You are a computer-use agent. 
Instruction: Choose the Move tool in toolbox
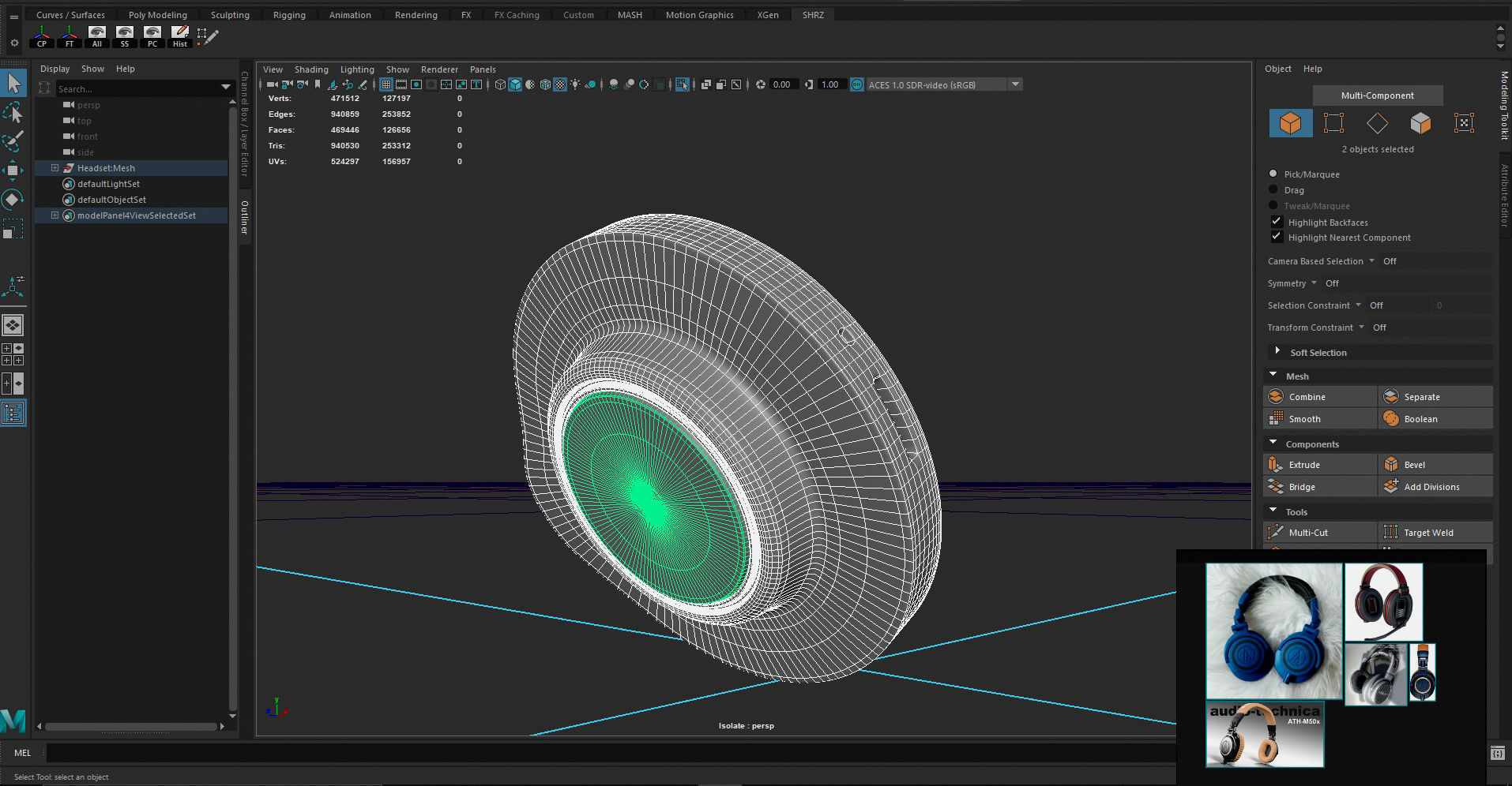13,170
